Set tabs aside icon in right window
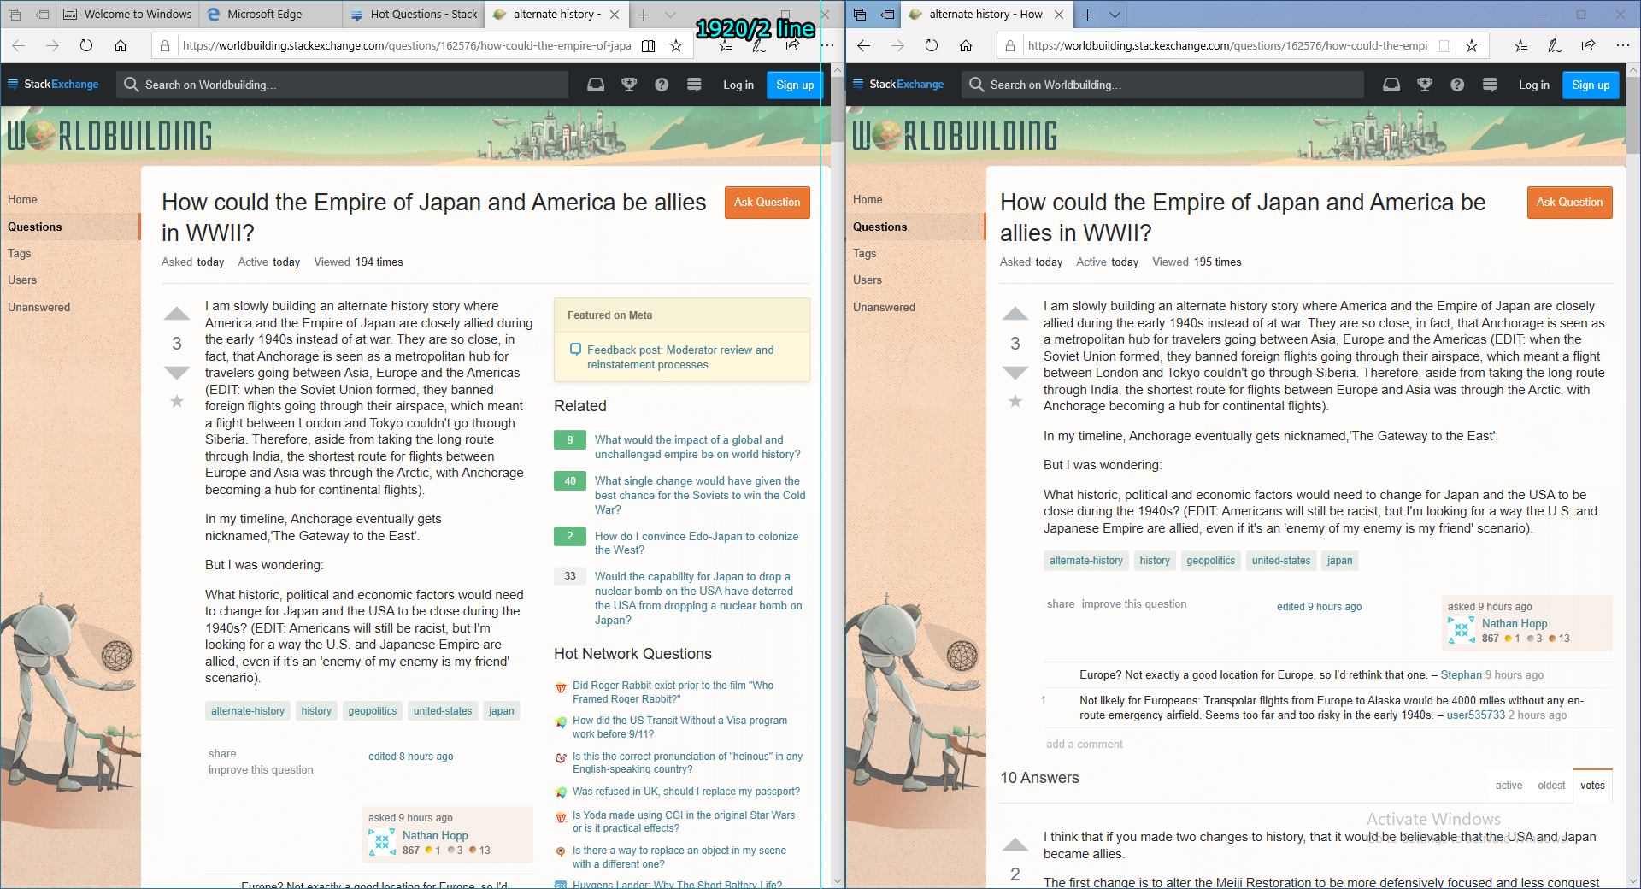The width and height of the screenshot is (1641, 889). [x=889, y=15]
